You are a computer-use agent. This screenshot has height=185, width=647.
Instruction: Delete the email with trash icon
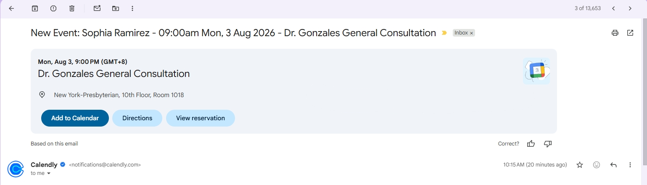click(72, 8)
